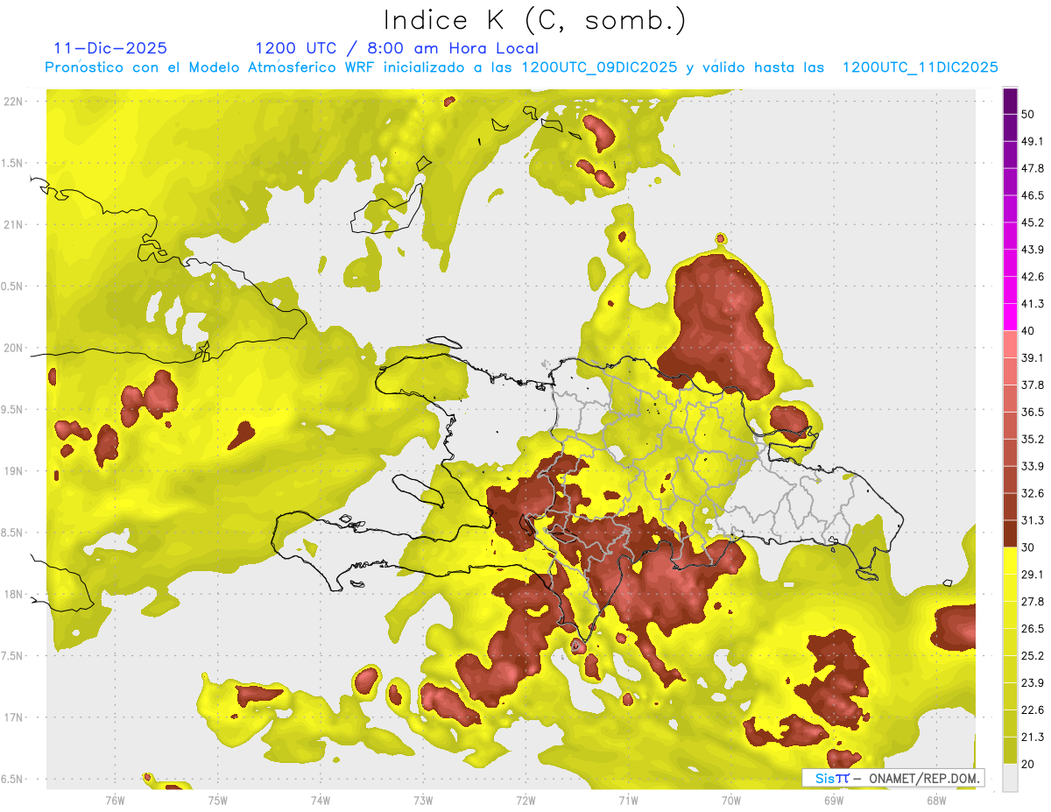Click the '22.6' colorbar value

tap(1033, 710)
